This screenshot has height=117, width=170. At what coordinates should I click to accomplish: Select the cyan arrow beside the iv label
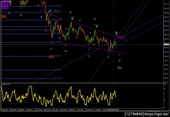click(50, 11)
